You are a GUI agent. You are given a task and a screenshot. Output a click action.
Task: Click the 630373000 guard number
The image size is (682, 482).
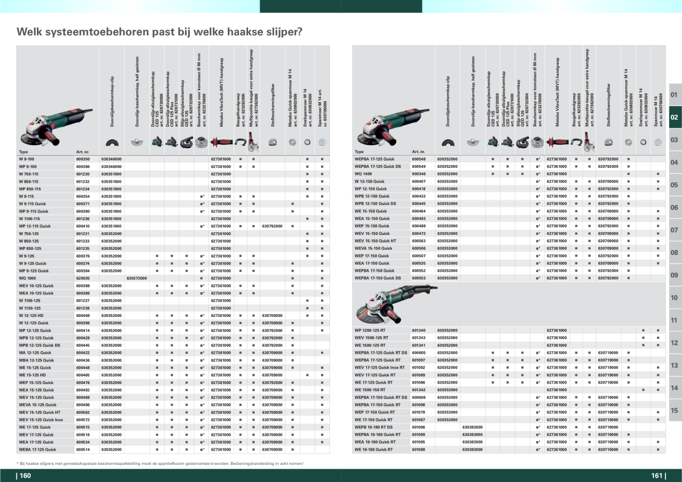(137, 278)
